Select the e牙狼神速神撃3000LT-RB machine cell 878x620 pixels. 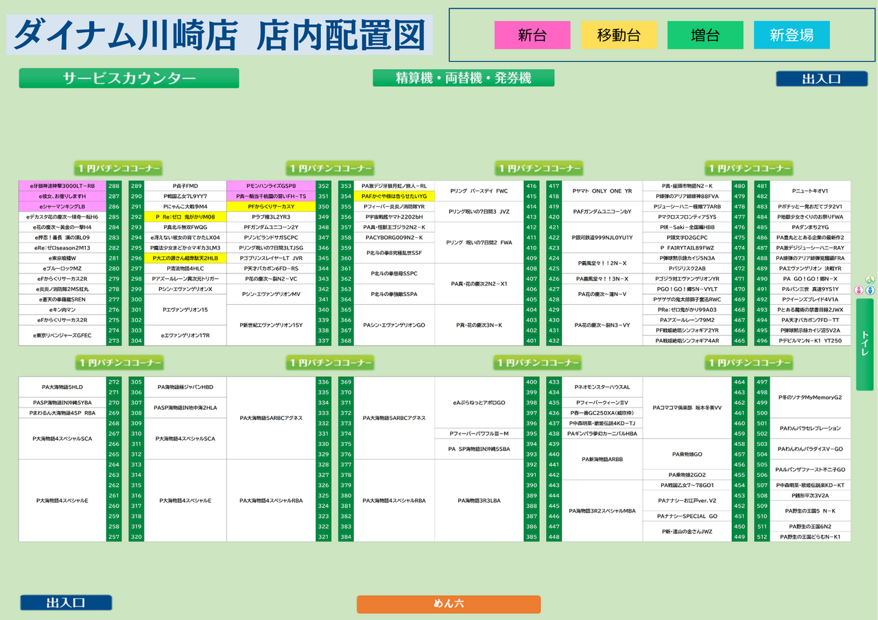tap(62, 186)
